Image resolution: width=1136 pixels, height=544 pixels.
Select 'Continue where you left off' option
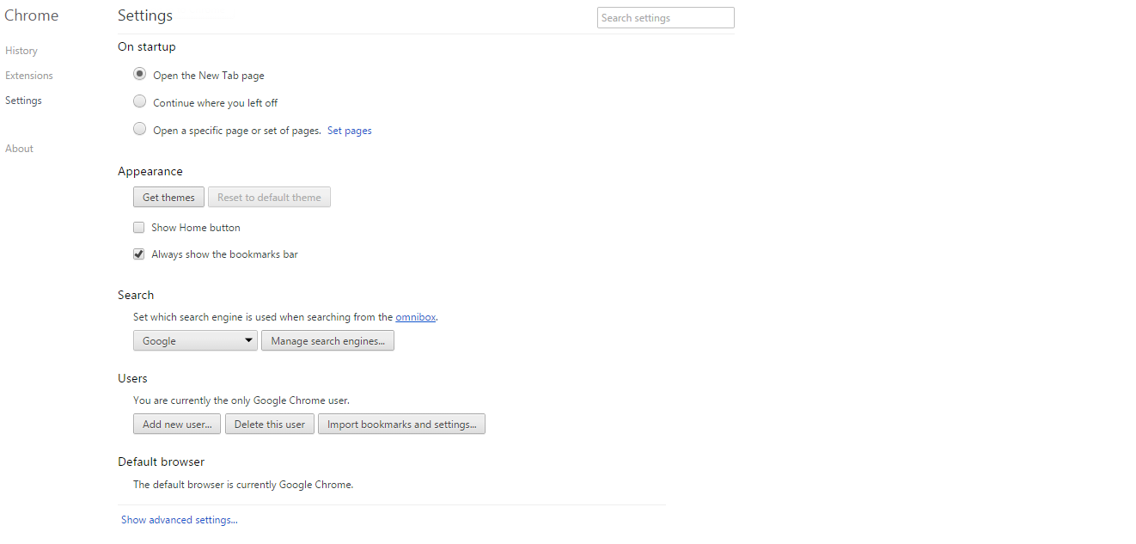coord(140,102)
